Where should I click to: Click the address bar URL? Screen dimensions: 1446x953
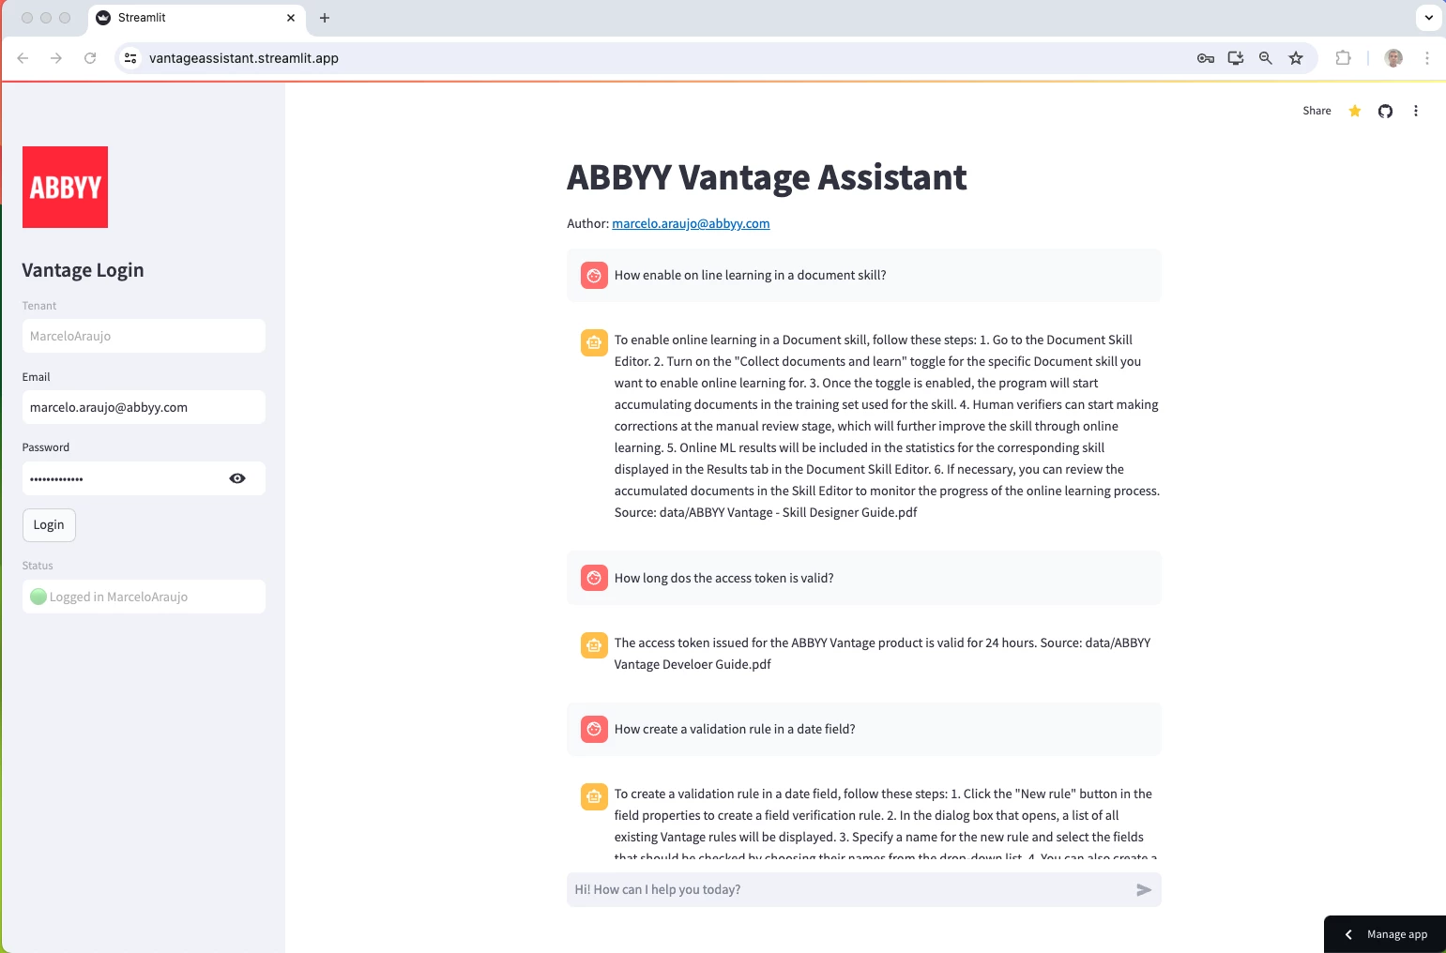244,58
